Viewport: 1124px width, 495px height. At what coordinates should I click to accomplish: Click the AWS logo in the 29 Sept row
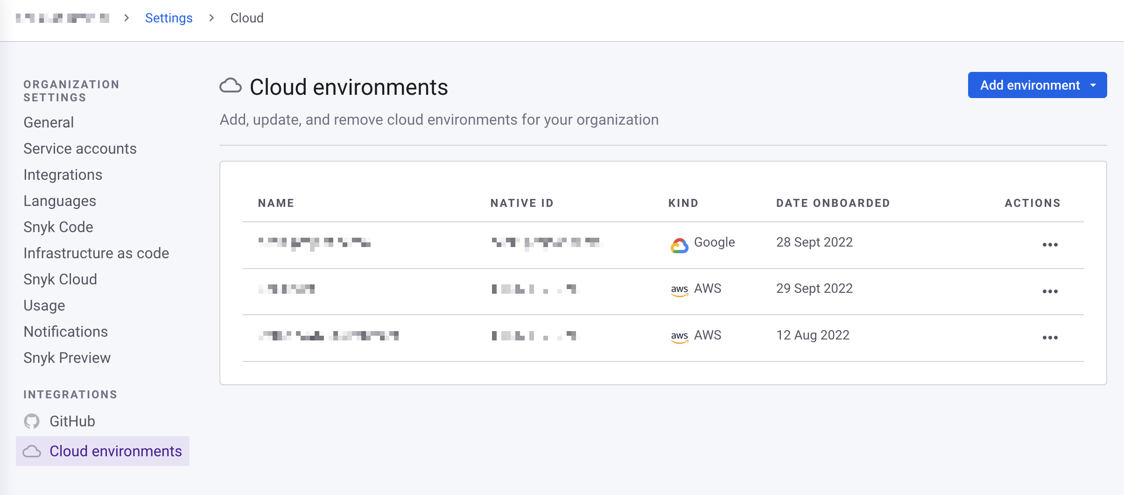point(679,290)
